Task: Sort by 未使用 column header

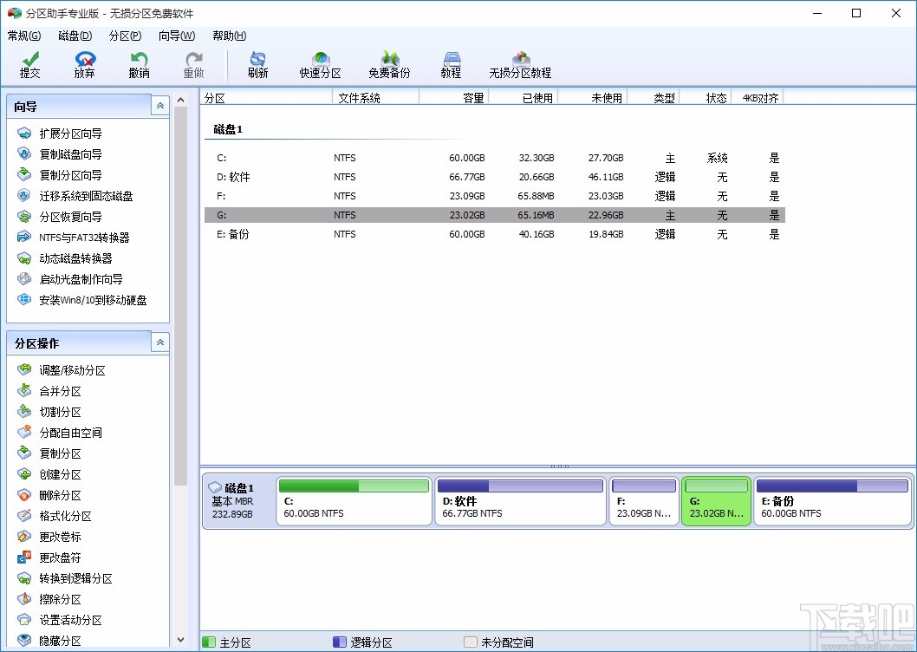Action: [593, 98]
